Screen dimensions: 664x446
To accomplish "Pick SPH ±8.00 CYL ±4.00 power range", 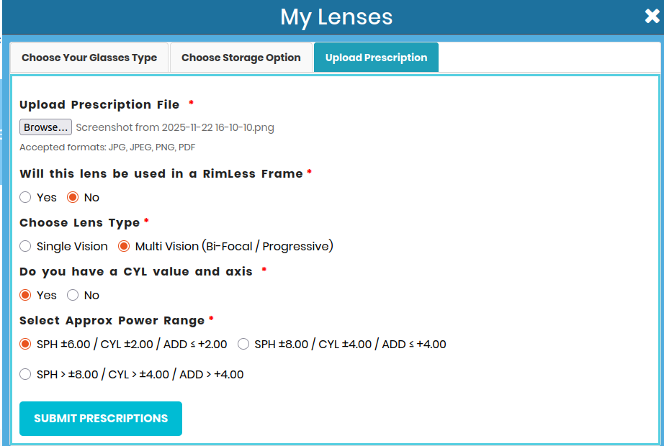I will 243,344.
